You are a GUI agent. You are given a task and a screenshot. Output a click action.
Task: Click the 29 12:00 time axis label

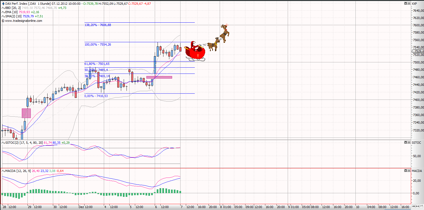pyautogui.click(x=34, y=207)
